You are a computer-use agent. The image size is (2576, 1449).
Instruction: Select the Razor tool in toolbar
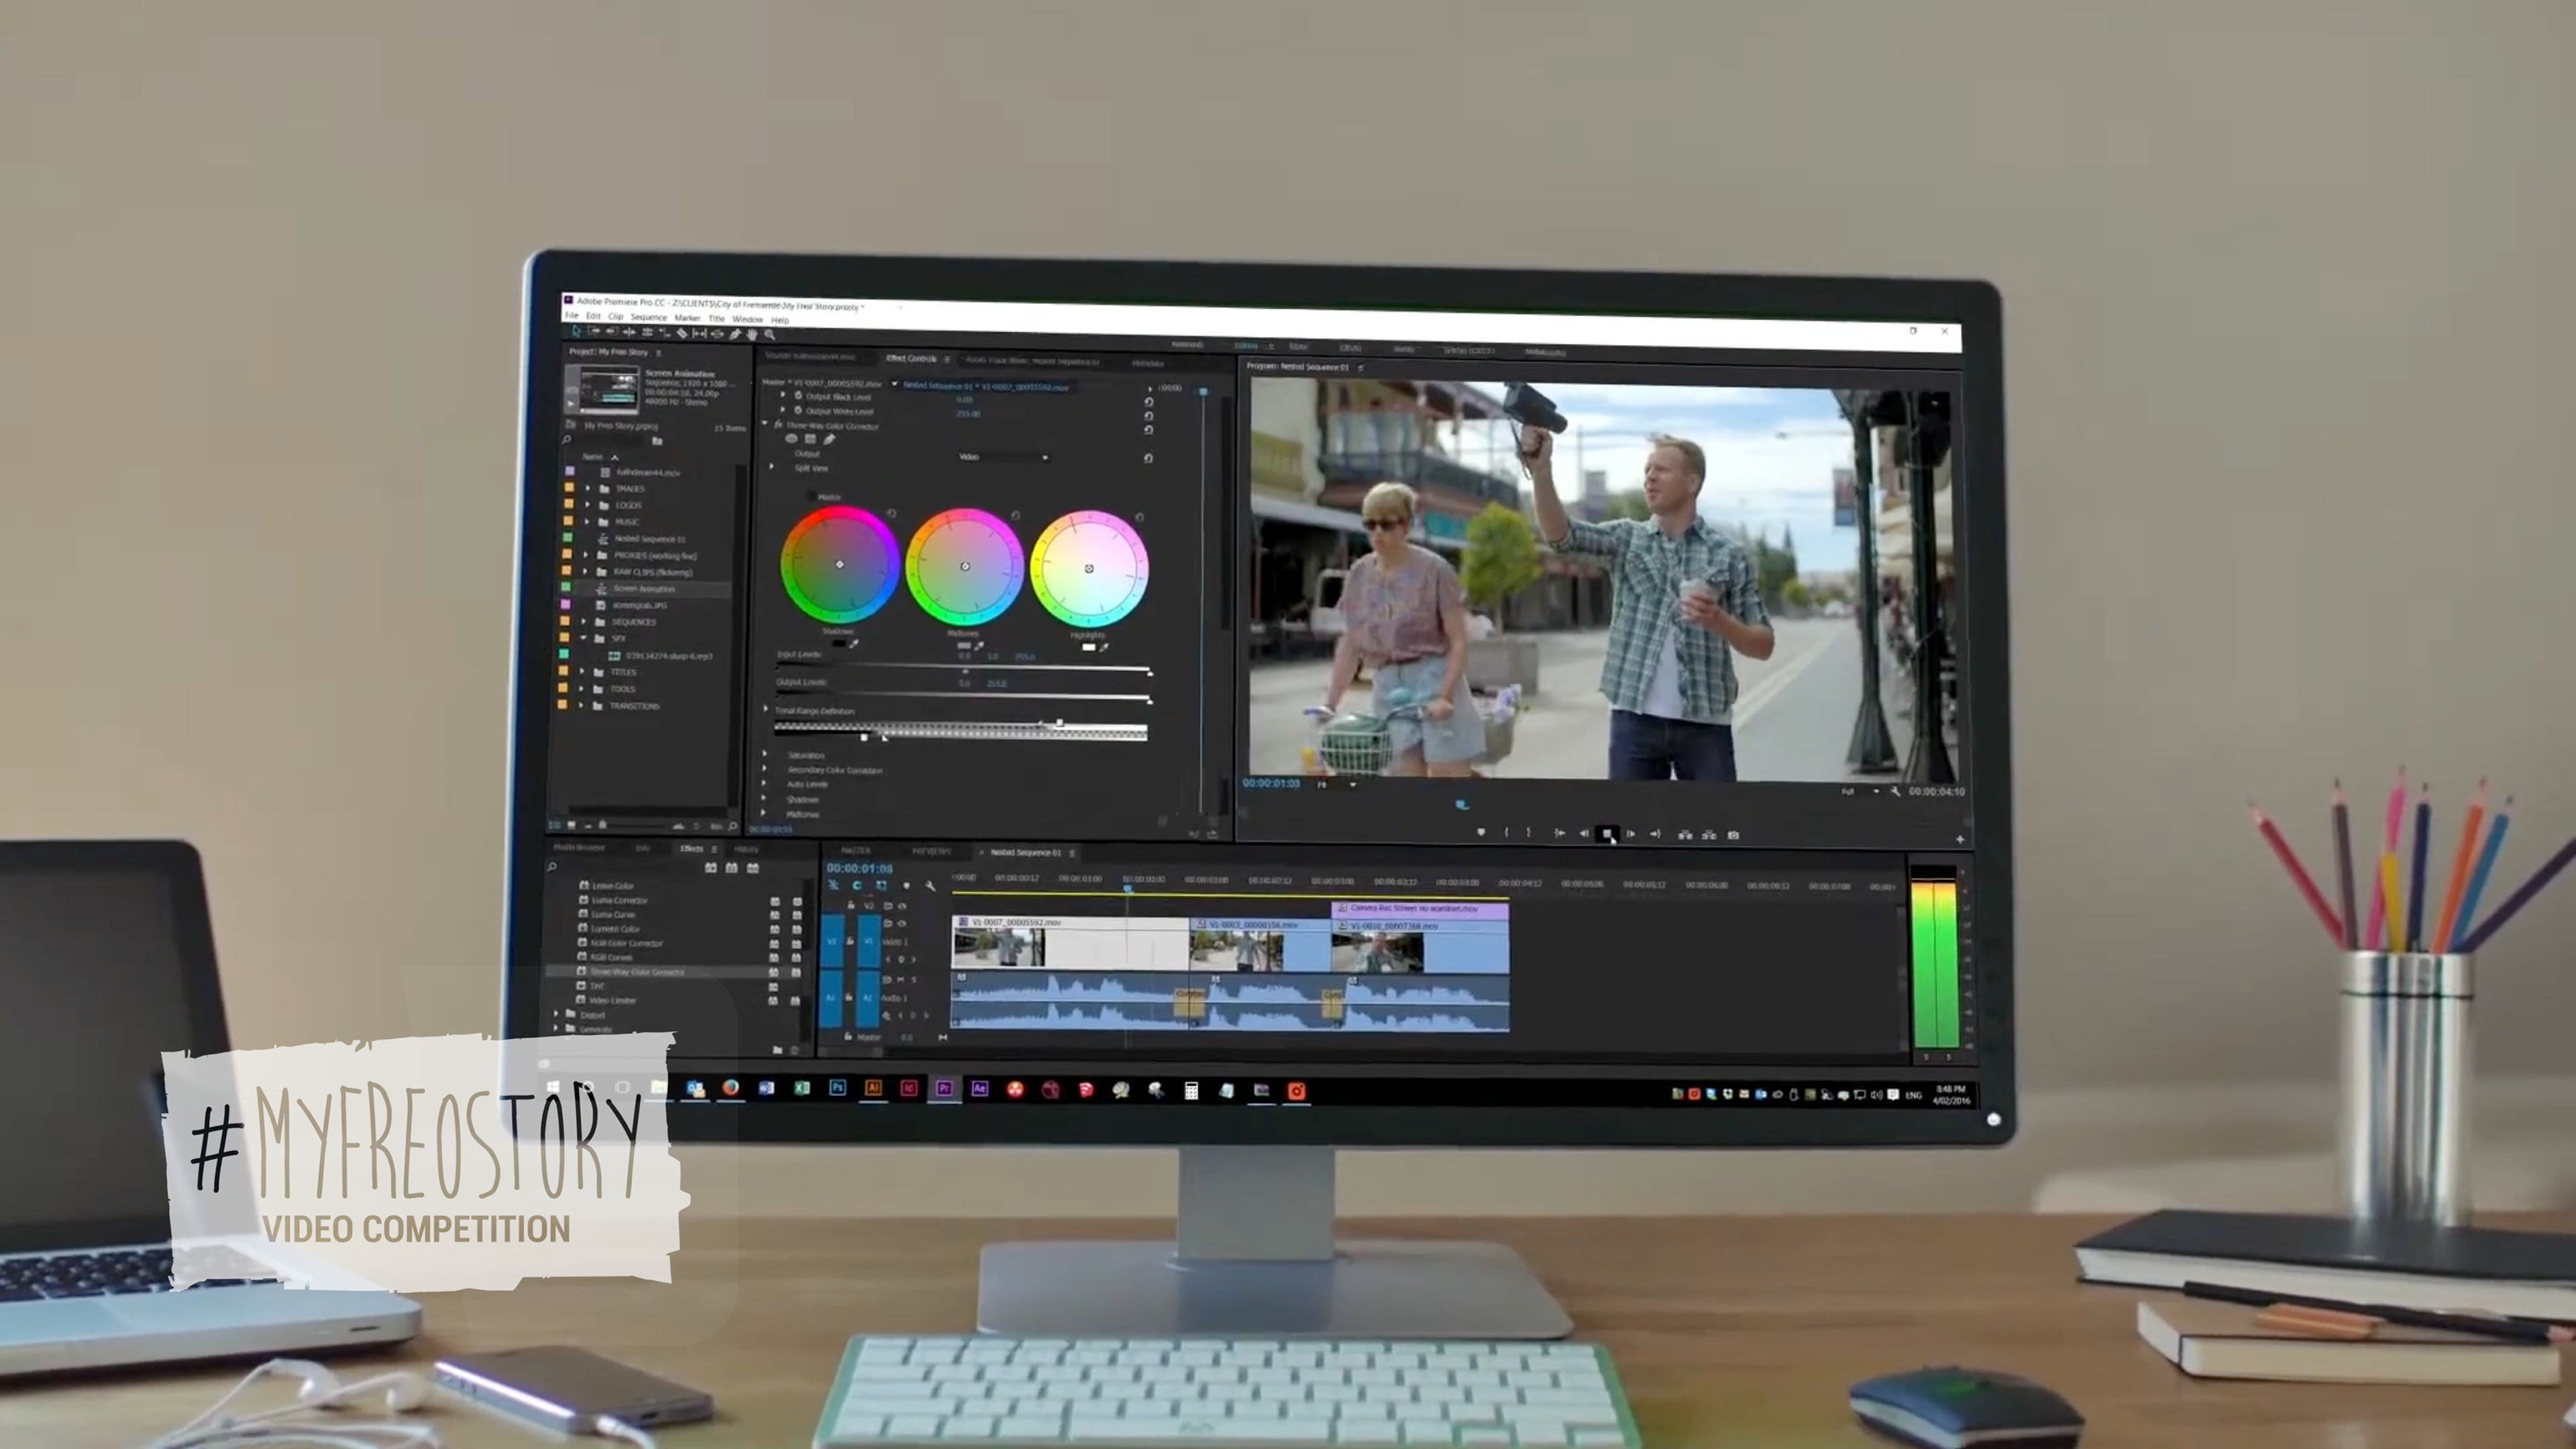(682, 334)
